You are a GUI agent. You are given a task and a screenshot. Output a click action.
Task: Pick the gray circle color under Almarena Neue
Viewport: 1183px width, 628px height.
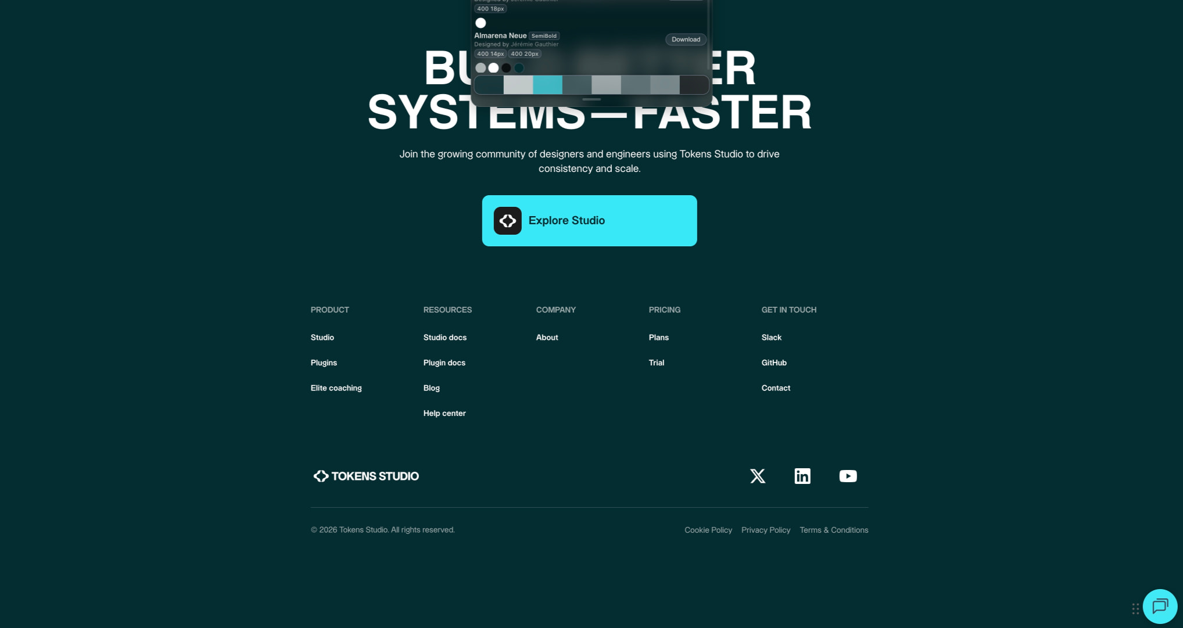(481, 68)
